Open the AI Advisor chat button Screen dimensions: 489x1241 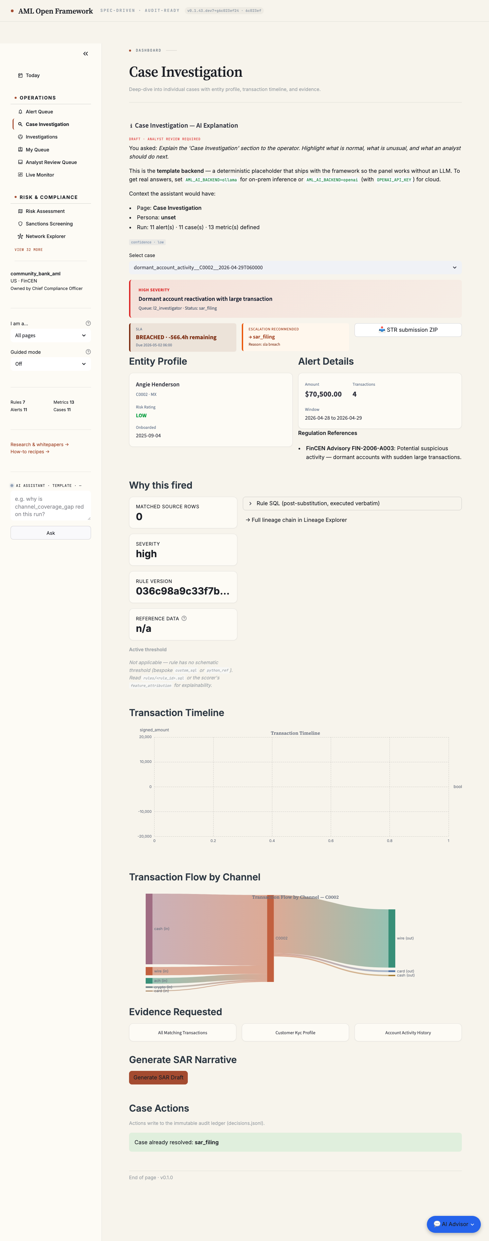[453, 1224]
